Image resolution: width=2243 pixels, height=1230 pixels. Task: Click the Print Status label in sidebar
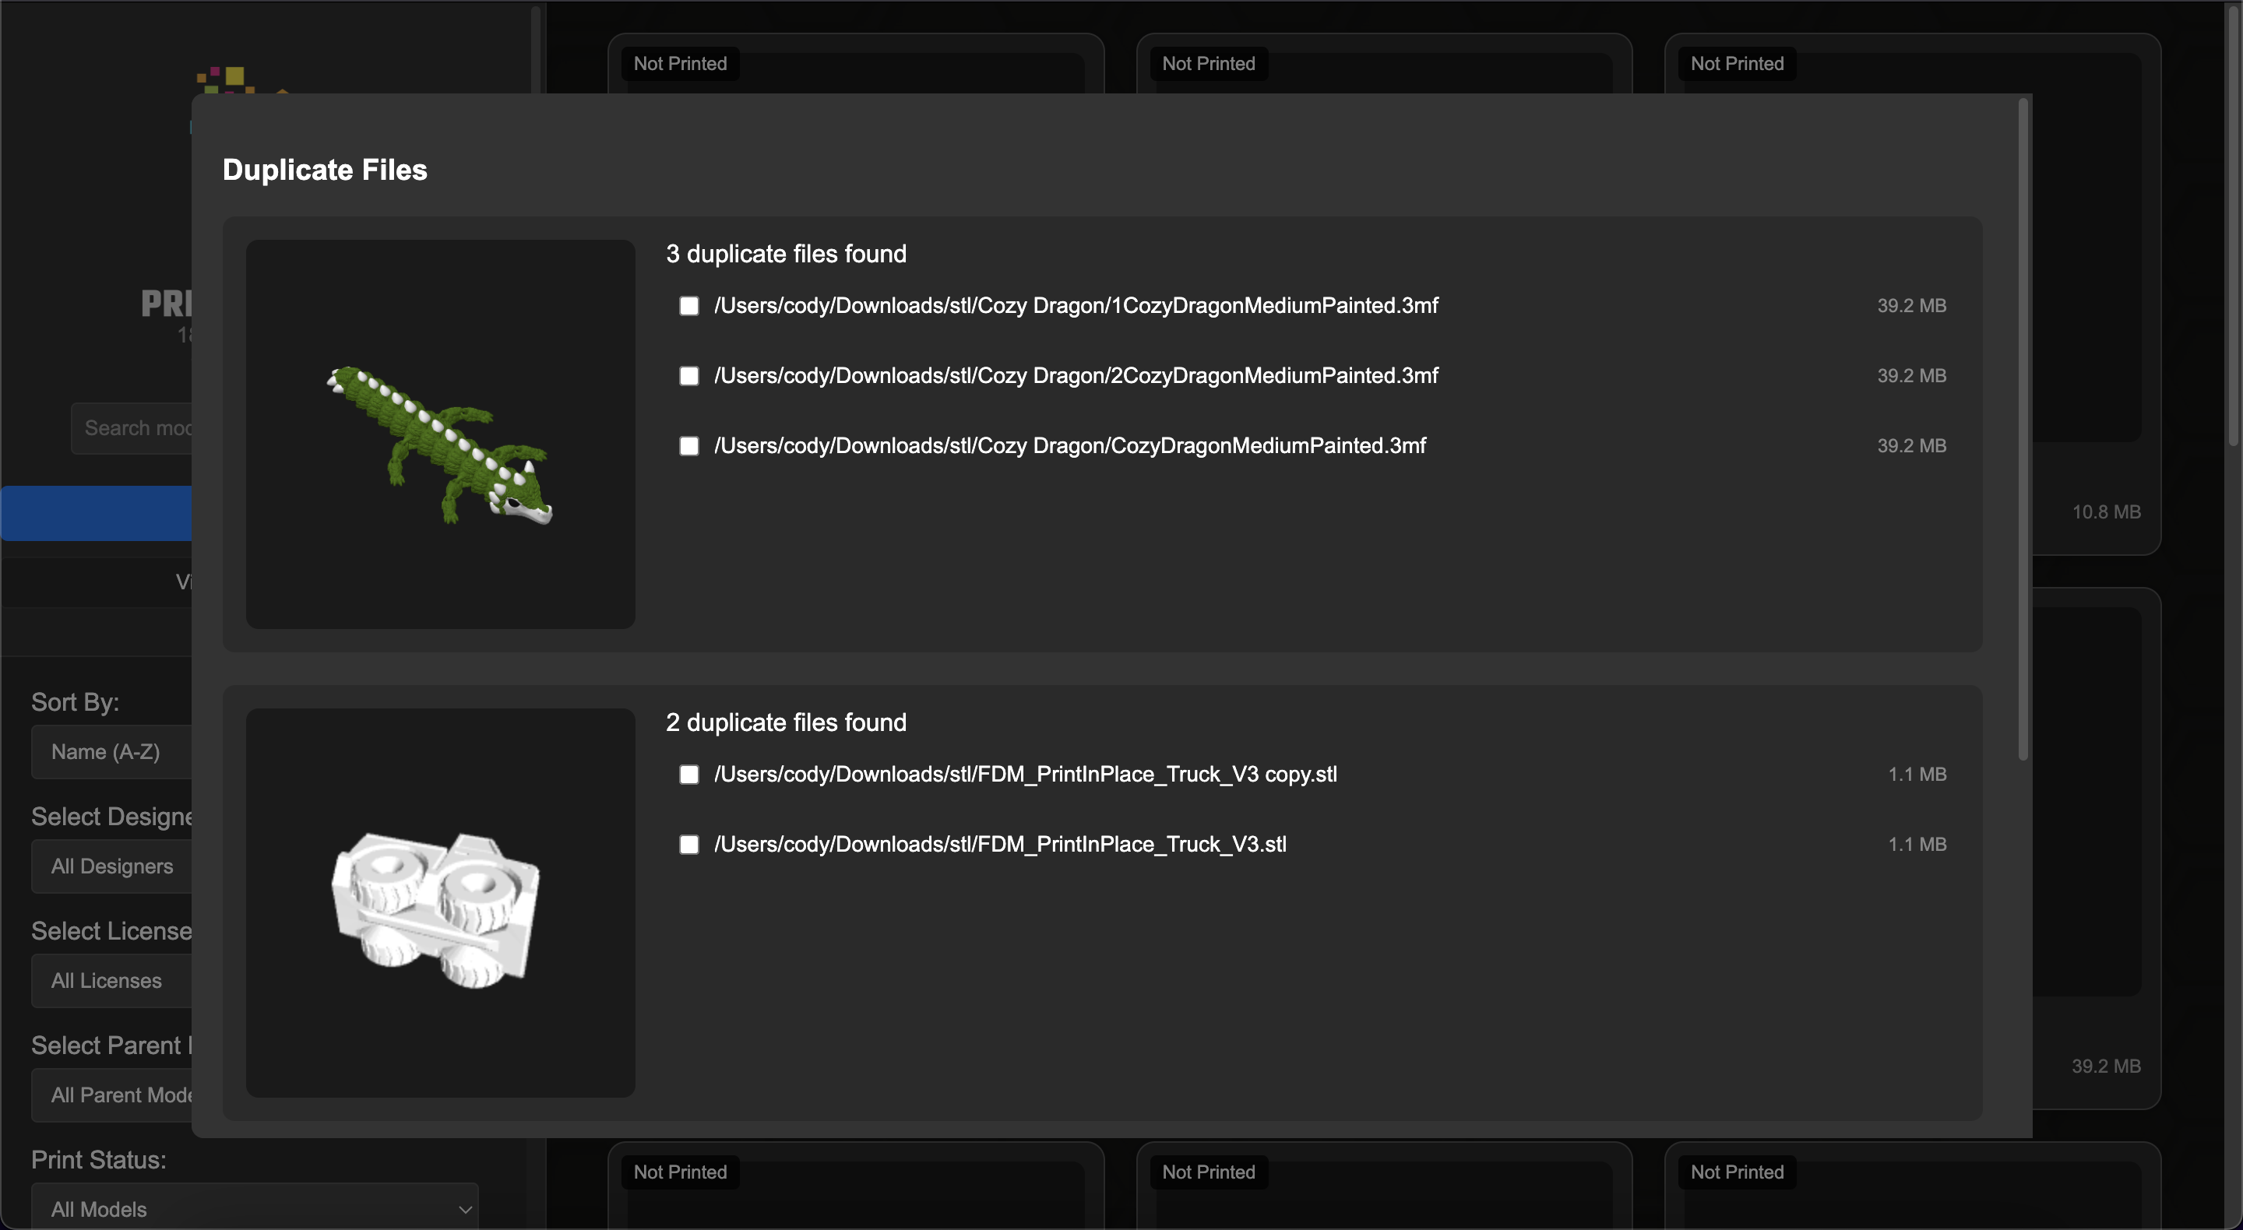98,1159
